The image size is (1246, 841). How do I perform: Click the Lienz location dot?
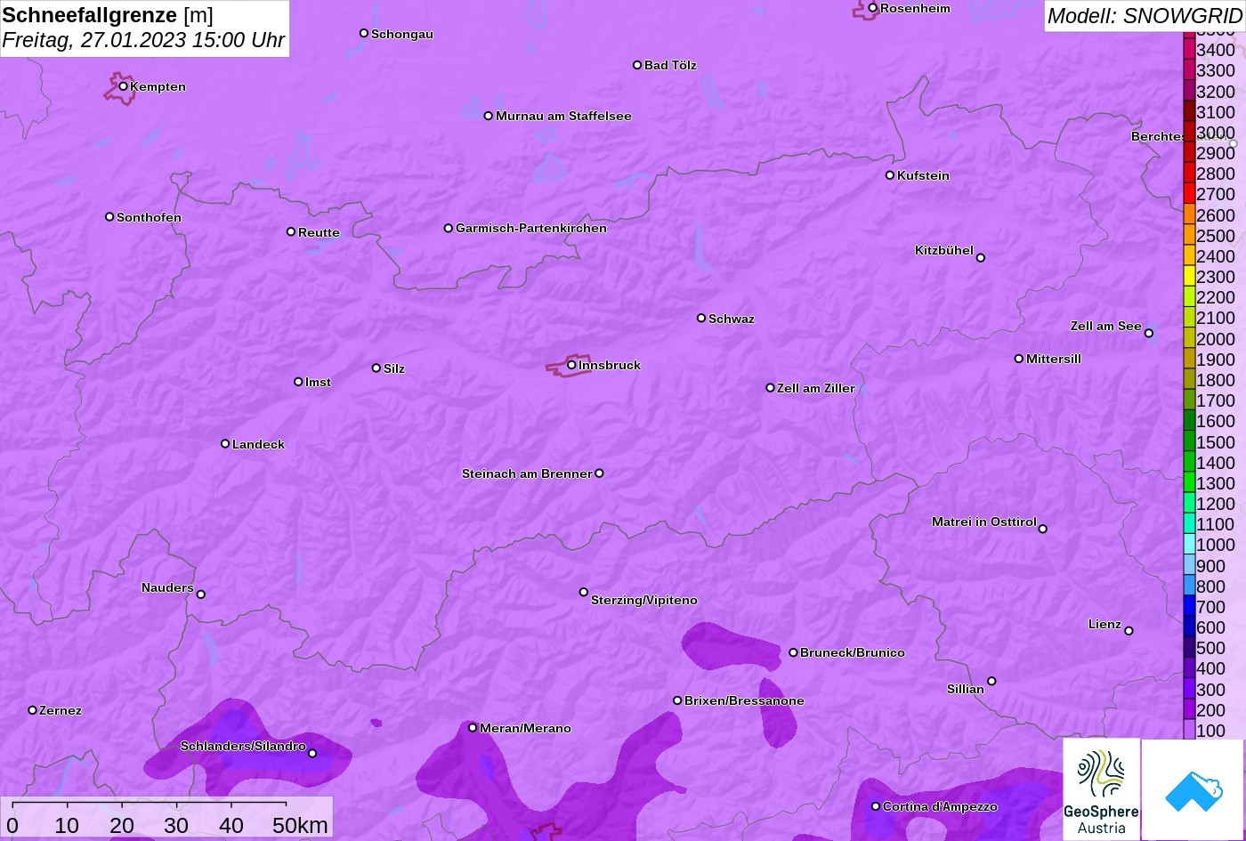coord(1129,631)
